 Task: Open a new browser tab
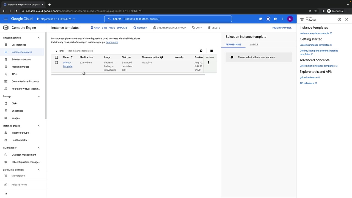[50, 4]
